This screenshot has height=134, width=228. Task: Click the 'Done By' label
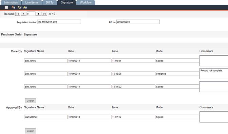pos(16,51)
